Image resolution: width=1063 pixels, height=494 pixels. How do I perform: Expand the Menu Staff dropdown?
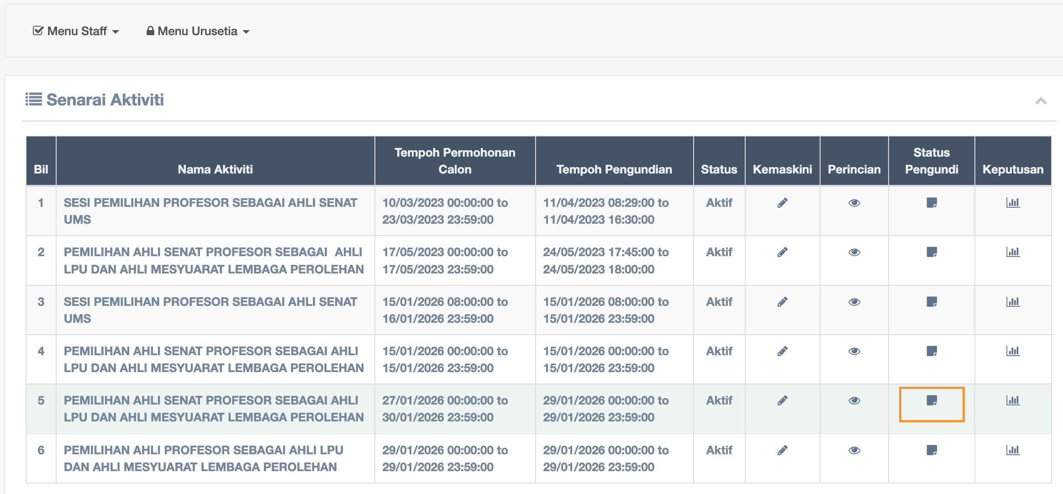pos(76,31)
